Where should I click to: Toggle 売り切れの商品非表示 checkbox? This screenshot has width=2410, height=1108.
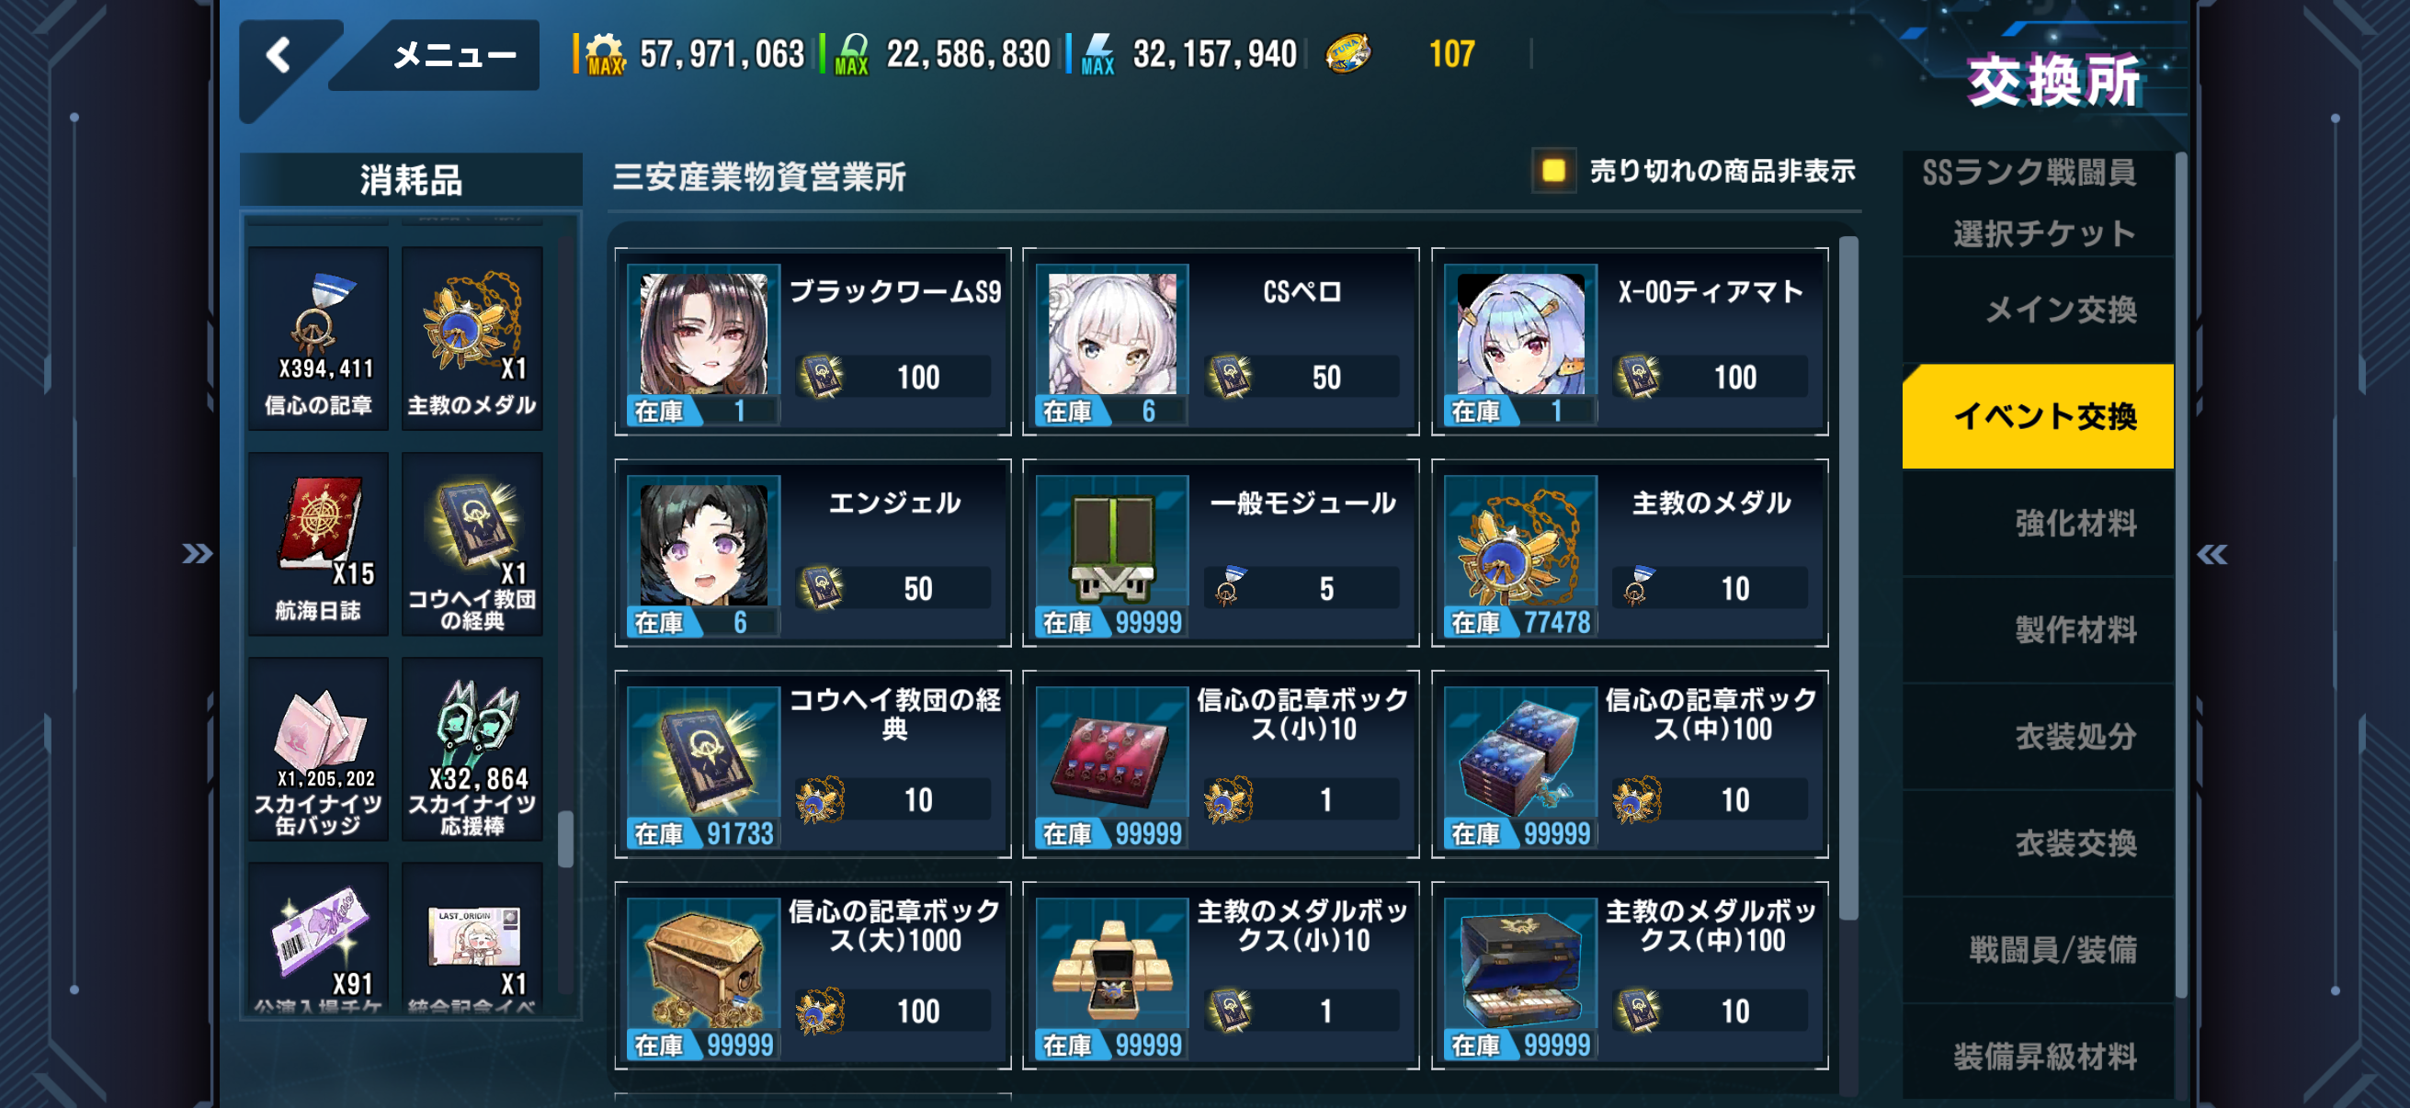coord(1553,171)
